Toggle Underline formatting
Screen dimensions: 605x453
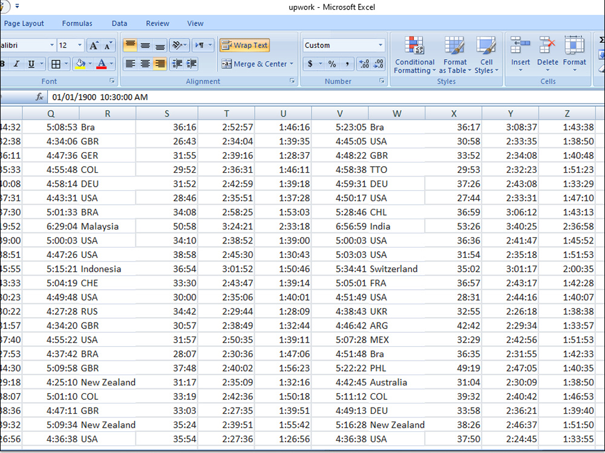coord(31,64)
